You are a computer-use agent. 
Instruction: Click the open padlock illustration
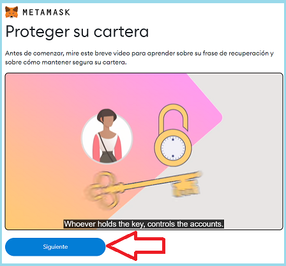pos(173,136)
